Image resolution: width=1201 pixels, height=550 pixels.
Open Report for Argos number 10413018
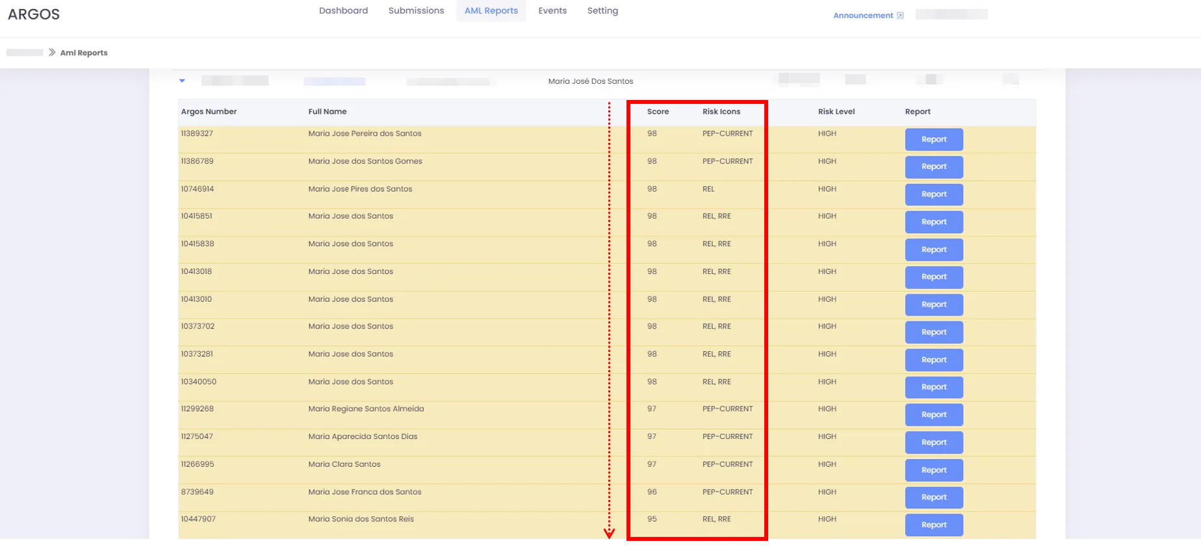pyautogui.click(x=934, y=277)
